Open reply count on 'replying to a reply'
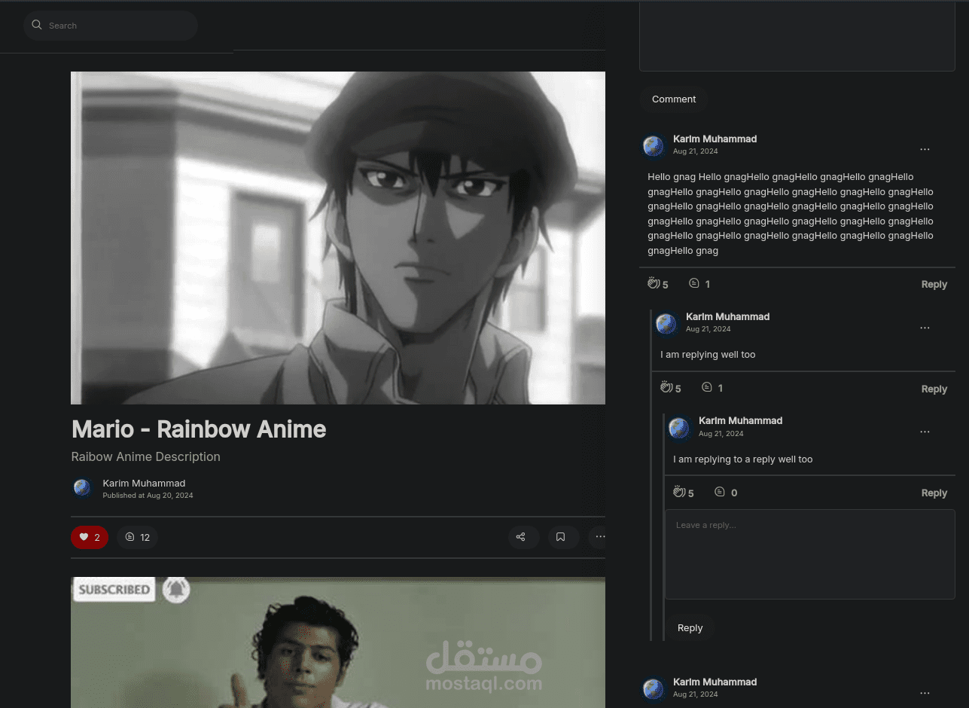This screenshot has width=969, height=708. tap(726, 493)
